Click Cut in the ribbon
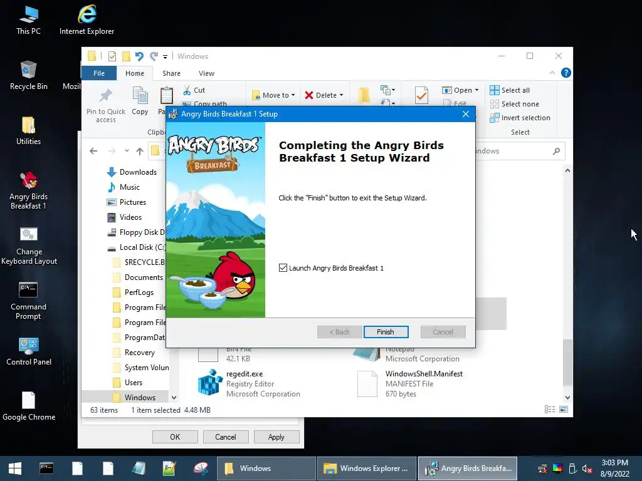 point(194,90)
